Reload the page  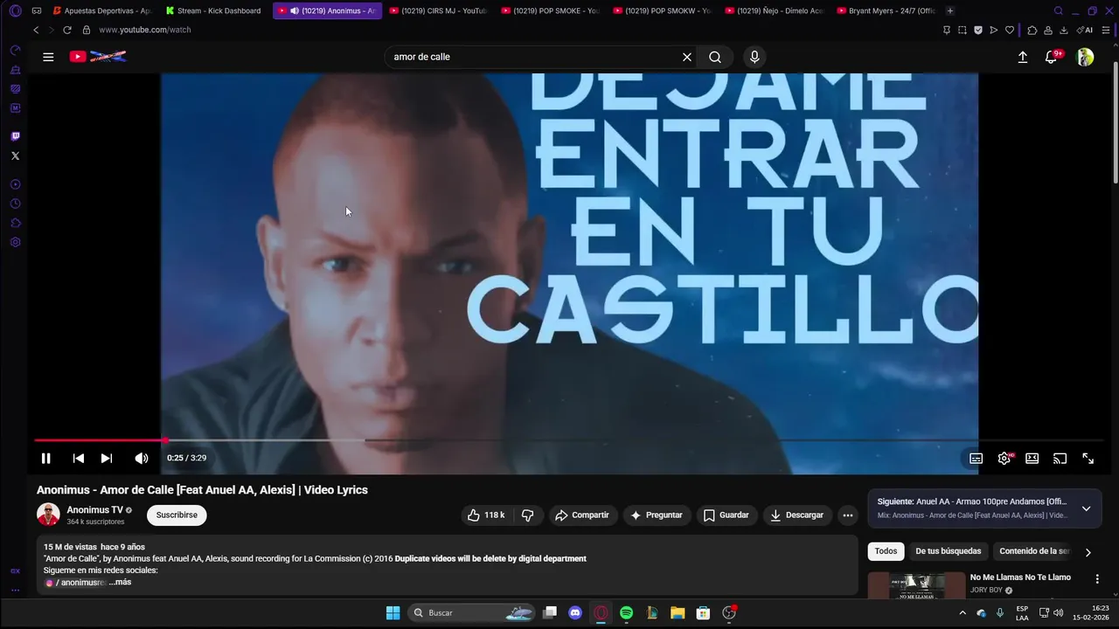(x=67, y=30)
